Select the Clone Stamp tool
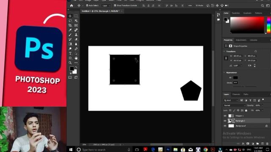Screen dimensions: 271x152 pyautogui.click(x=76, y=35)
